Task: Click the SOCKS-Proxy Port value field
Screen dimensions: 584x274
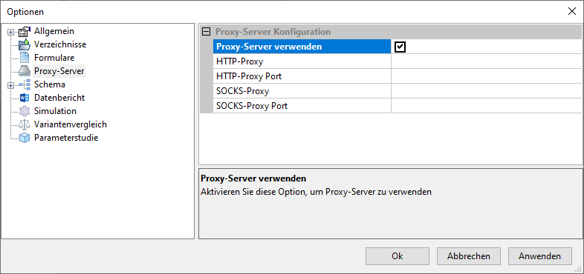Action: pos(487,105)
